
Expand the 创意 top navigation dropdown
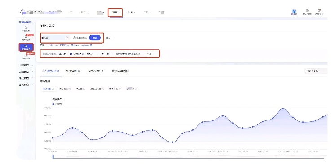tap(132, 13)
